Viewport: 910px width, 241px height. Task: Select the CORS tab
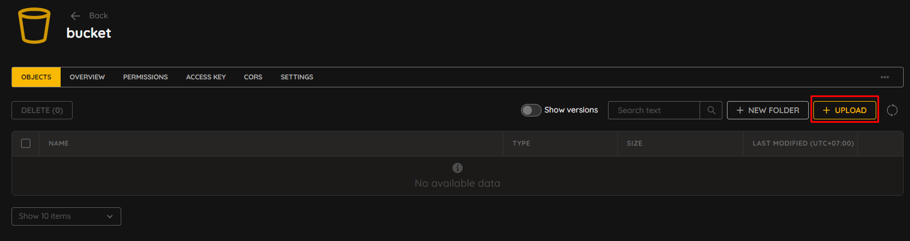point(253,77)
